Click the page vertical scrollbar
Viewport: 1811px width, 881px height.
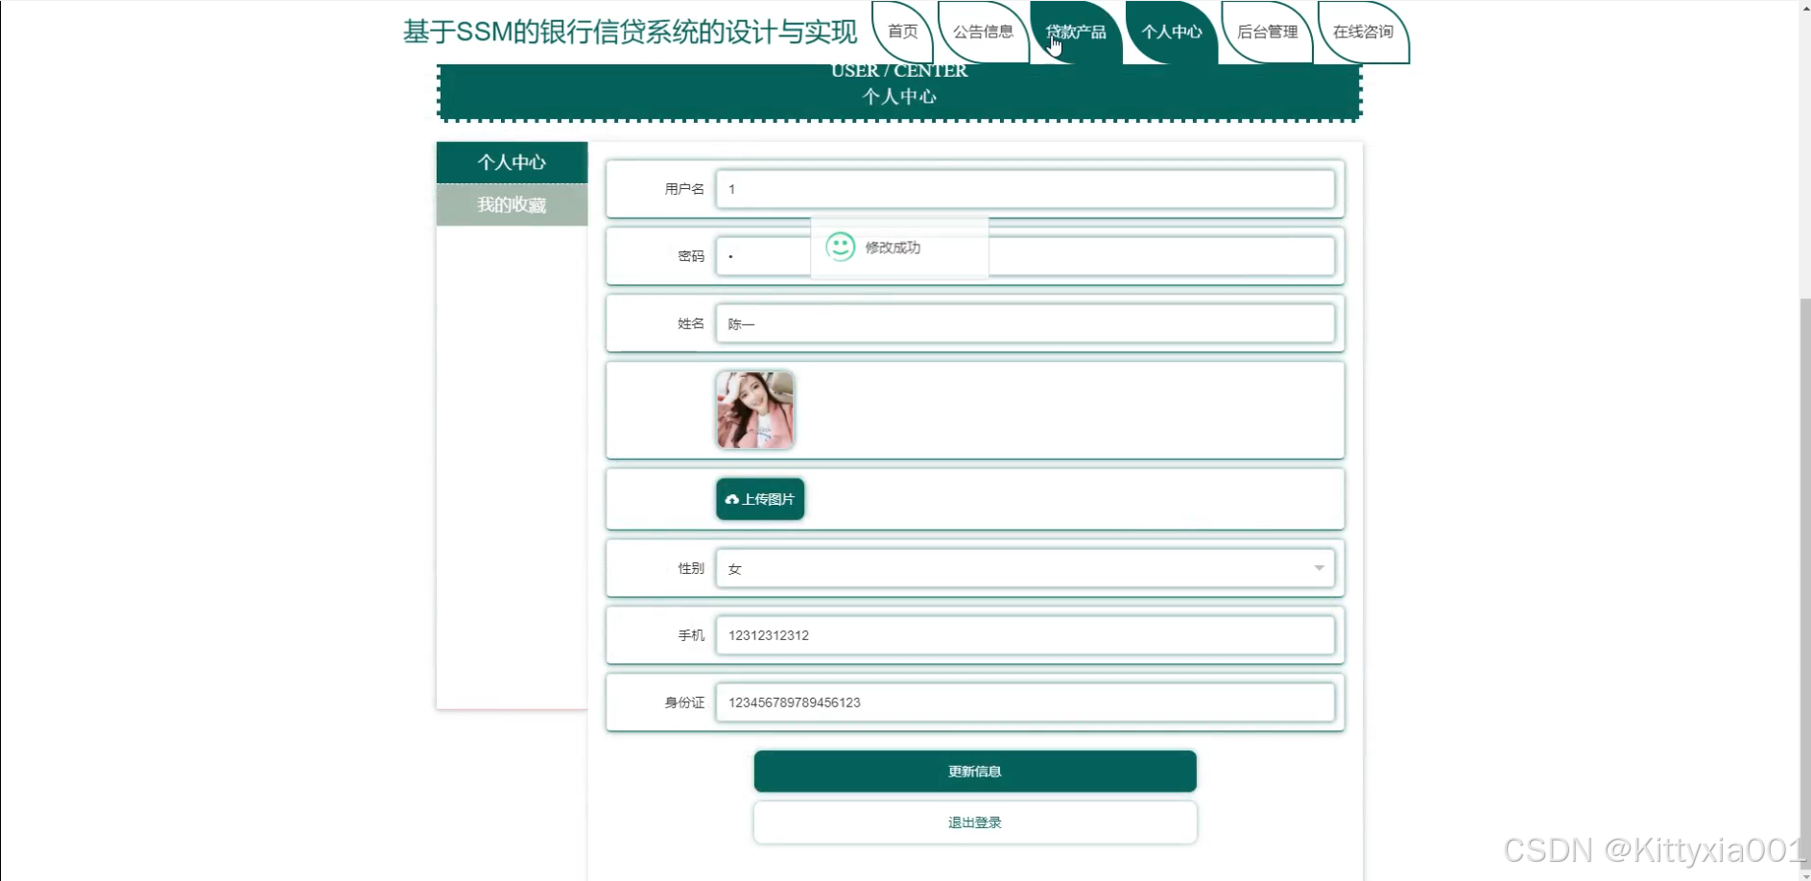tap(1804, 576)
